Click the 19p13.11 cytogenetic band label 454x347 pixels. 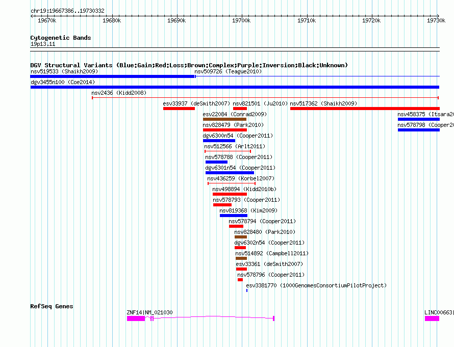[x=43, y=44]
